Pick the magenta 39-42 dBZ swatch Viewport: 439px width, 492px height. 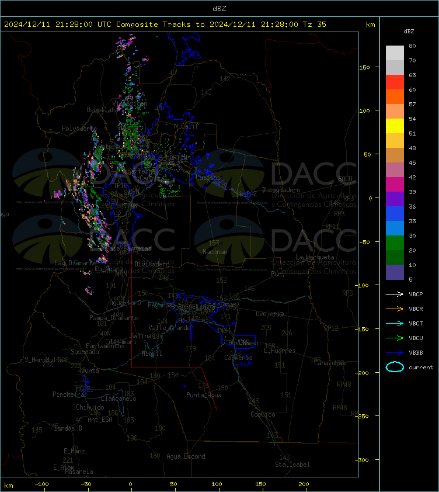(395, 185)
